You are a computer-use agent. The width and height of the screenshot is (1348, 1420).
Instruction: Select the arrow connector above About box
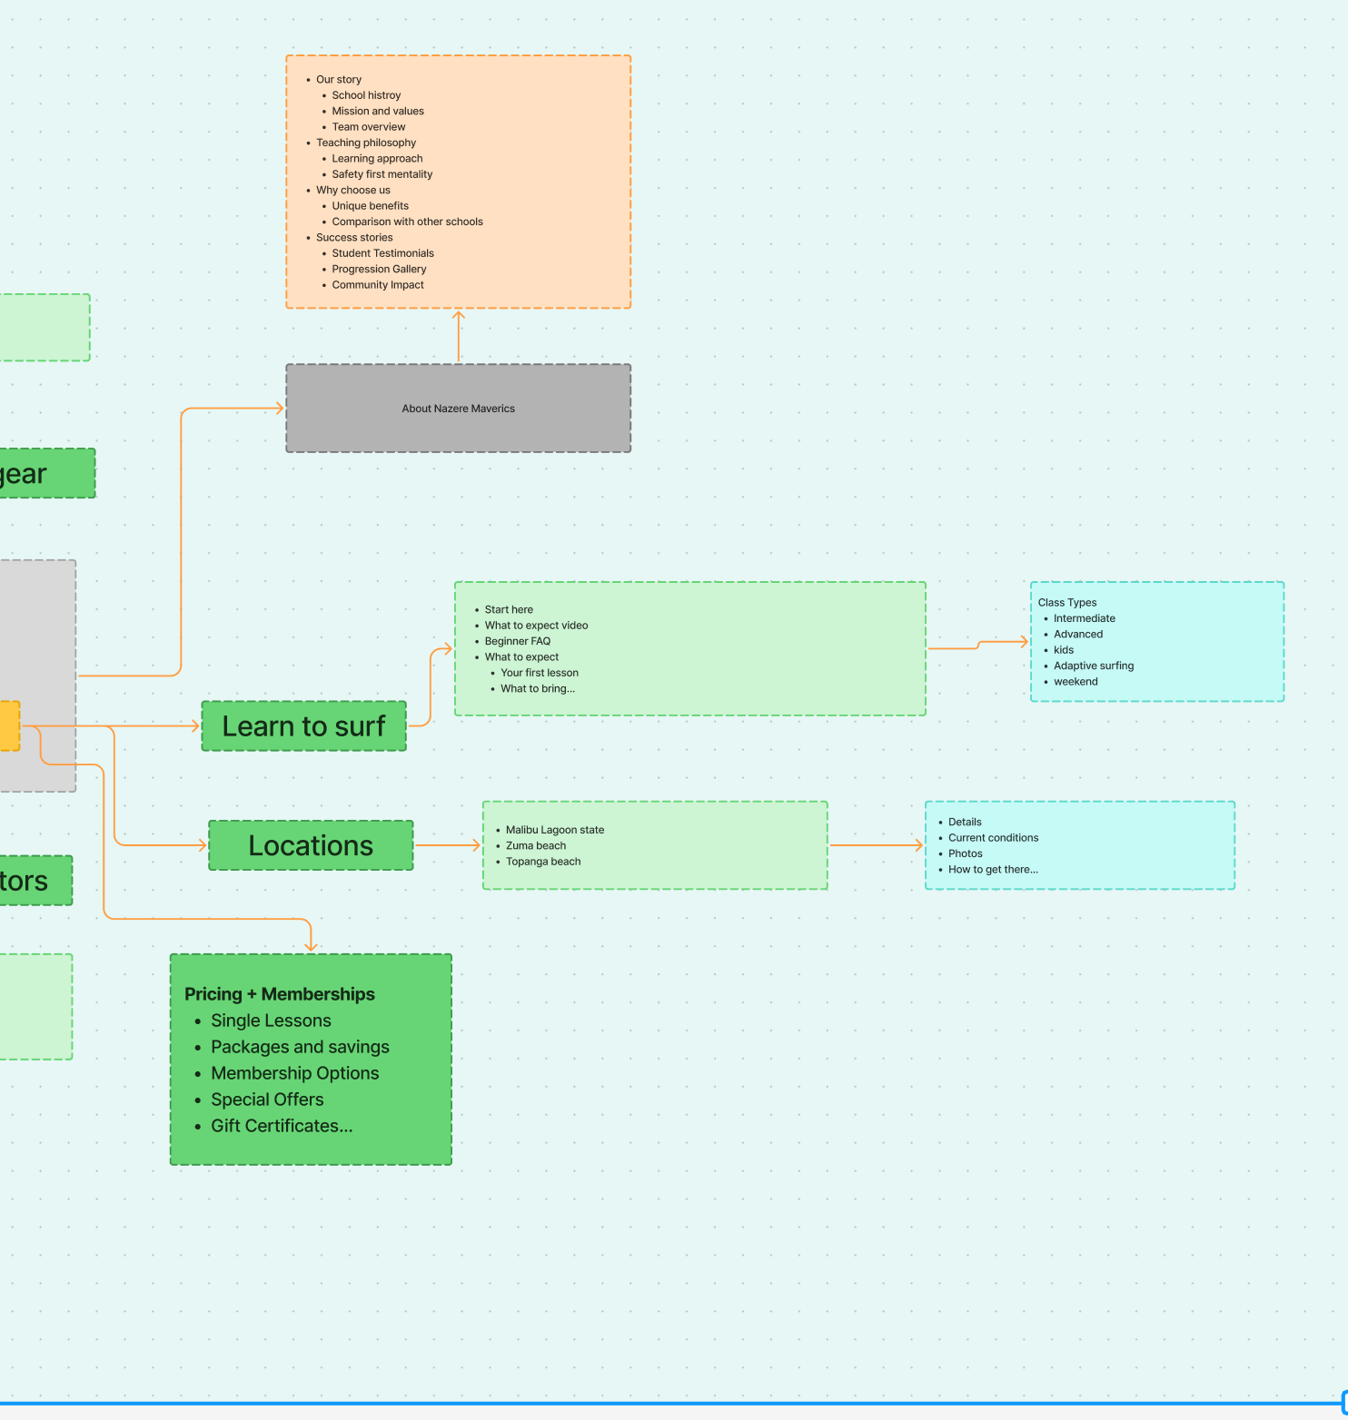459,337
